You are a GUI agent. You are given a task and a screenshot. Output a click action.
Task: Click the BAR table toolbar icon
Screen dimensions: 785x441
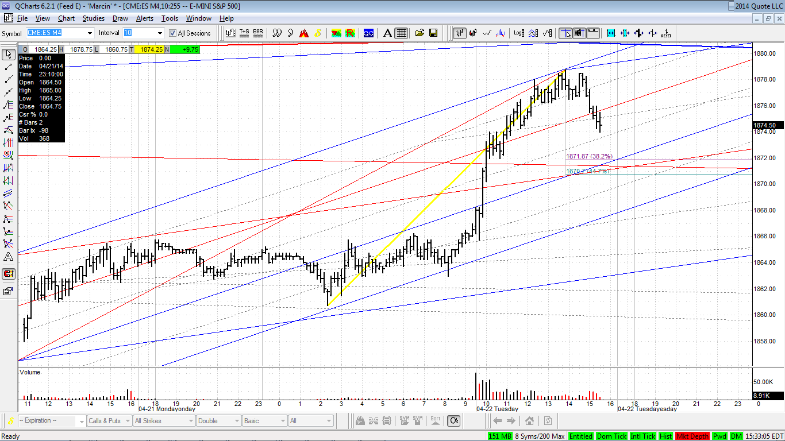coord(258,33)
